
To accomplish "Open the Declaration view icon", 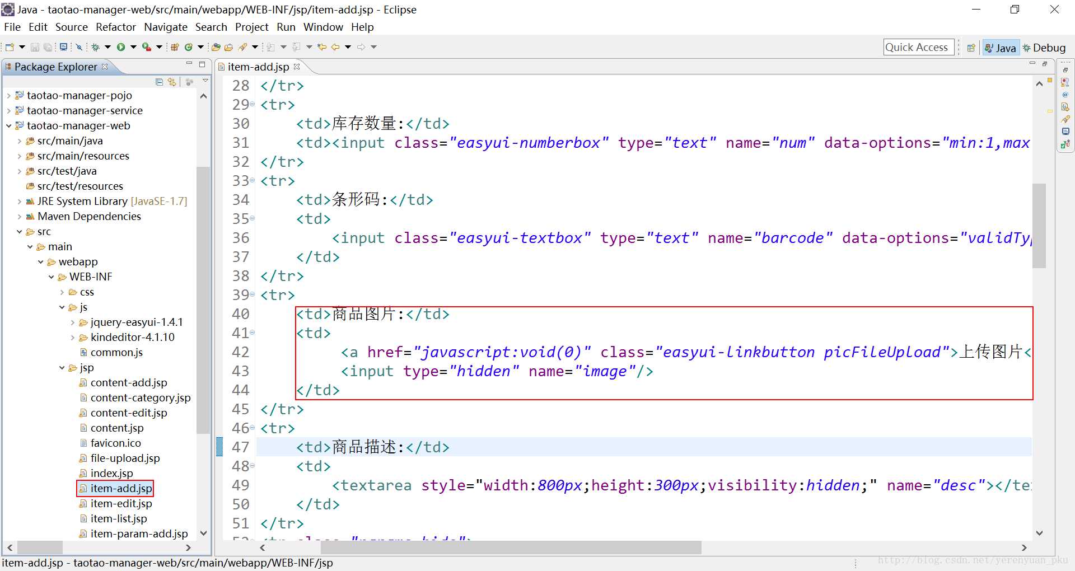I will tap(1065, 107).
